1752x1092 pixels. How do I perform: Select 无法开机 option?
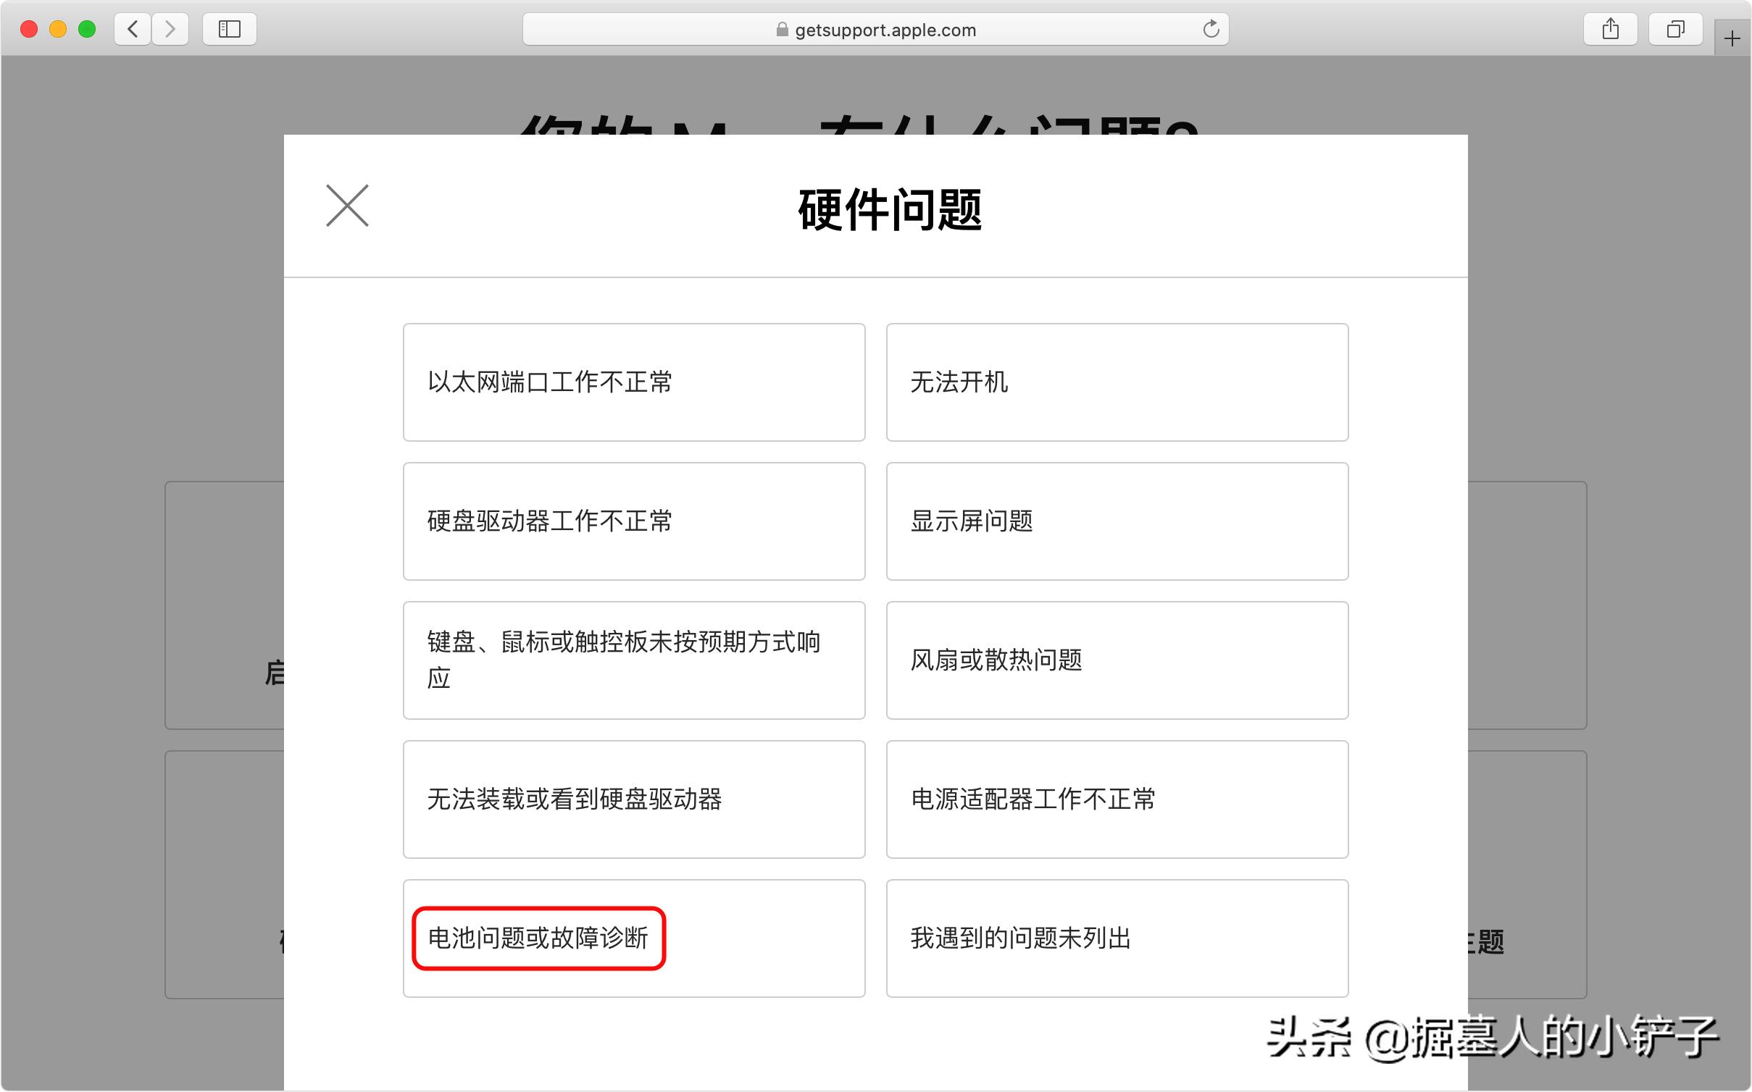point(1116,382)
